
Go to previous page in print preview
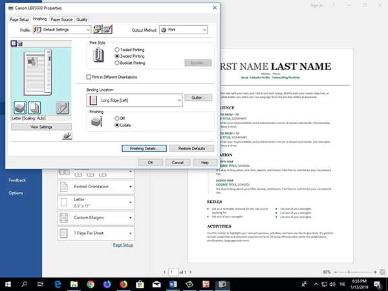coord(164,272)
